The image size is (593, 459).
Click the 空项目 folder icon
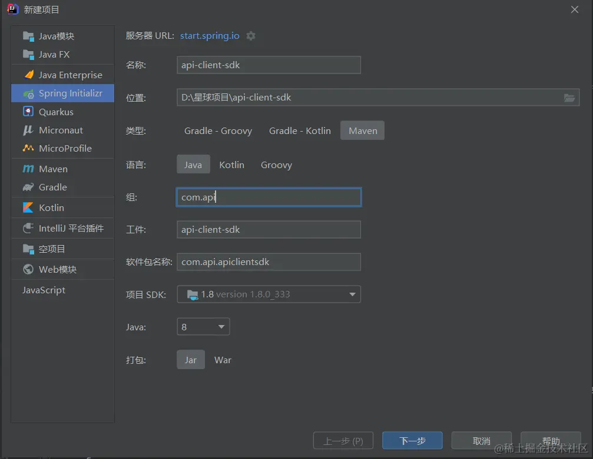coord(28,249)
